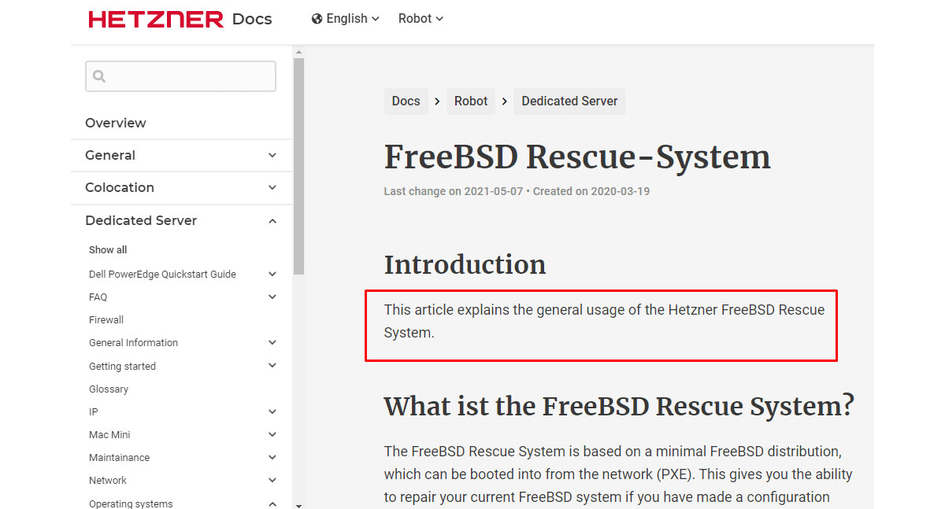This screenshot has width=945, height=509.
Task: Focus the sidebar search input field
Action: point(180,76)
